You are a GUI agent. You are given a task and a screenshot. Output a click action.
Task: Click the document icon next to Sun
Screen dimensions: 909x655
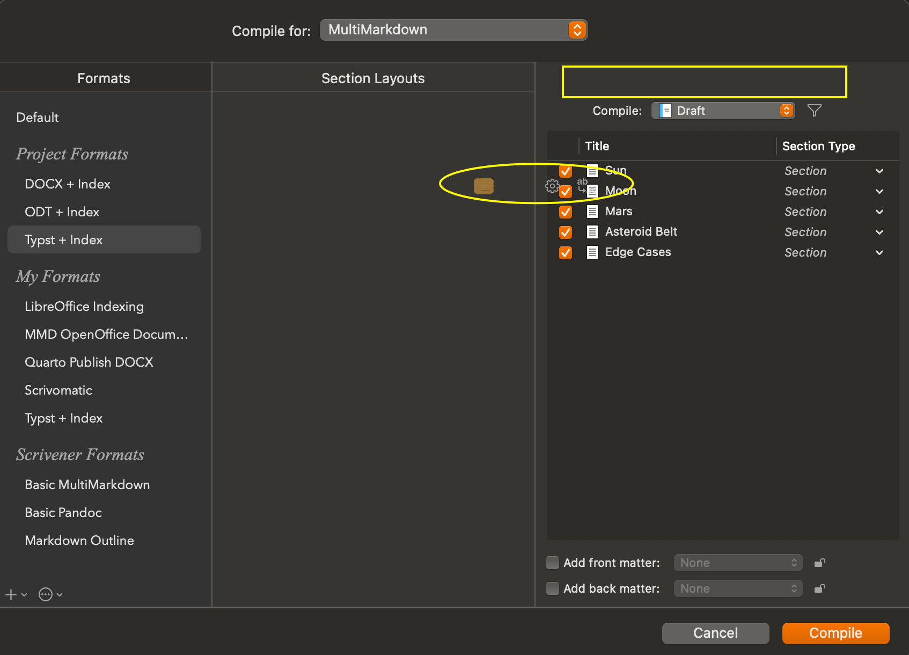pyautogui.click(x=592, y=171)
